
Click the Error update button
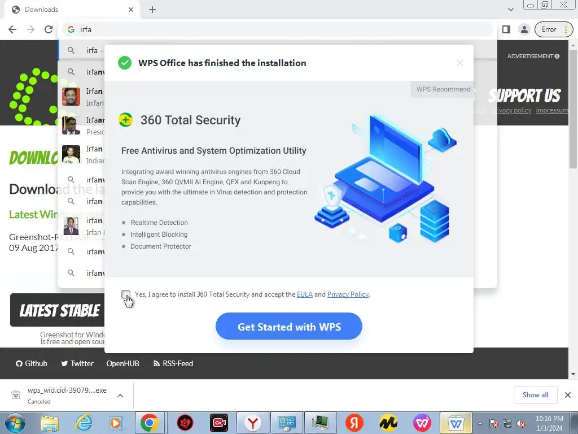549,29
